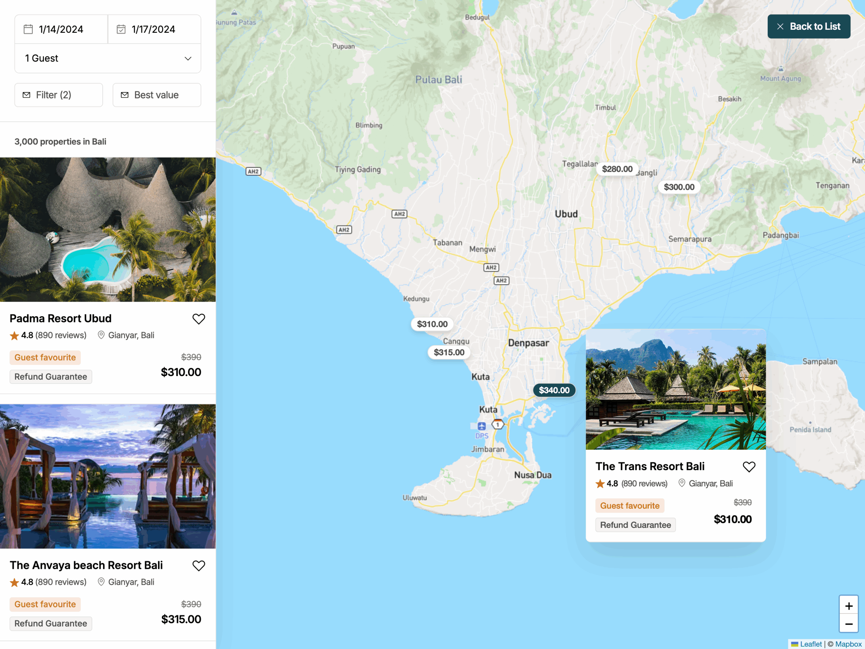Image resolution: width=865 pixels, height=649 pixels.
Task: Favorite The Anvaya beach Resort Bali
Action: [x=199, y=565]
